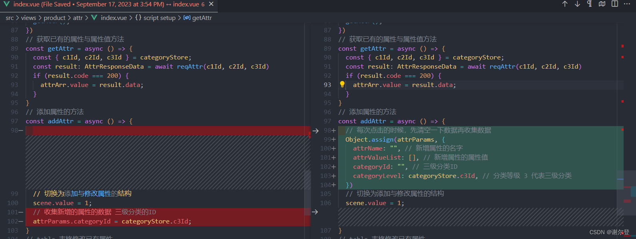The image size is (636, 239).
Task: Expand the src breadcrumb
Action: 10,18
